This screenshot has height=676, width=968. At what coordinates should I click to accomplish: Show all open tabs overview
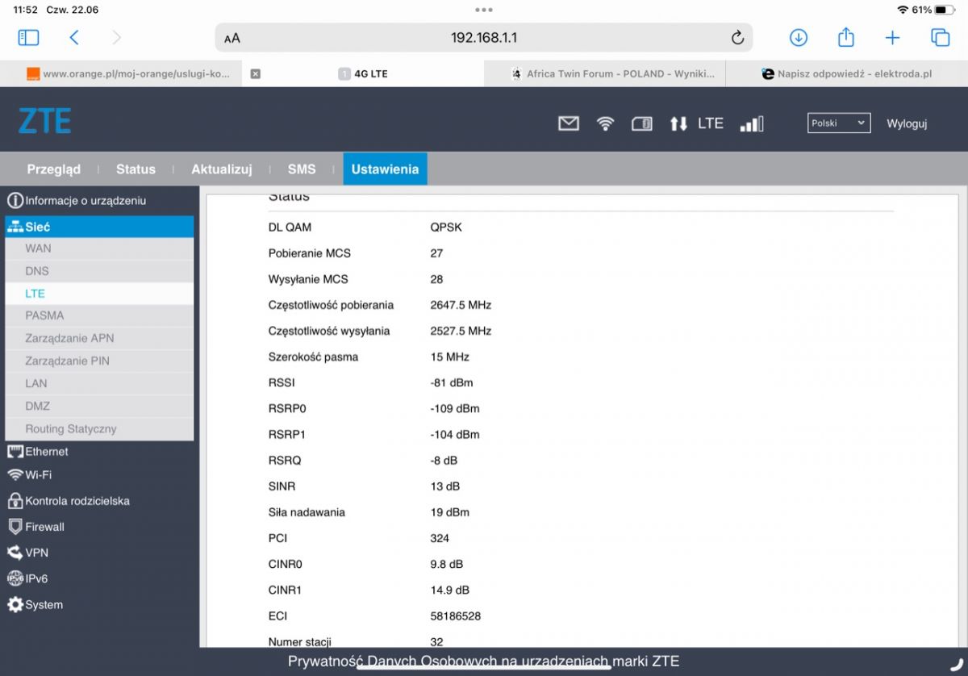pyautogui.click(x=940, y=37)
